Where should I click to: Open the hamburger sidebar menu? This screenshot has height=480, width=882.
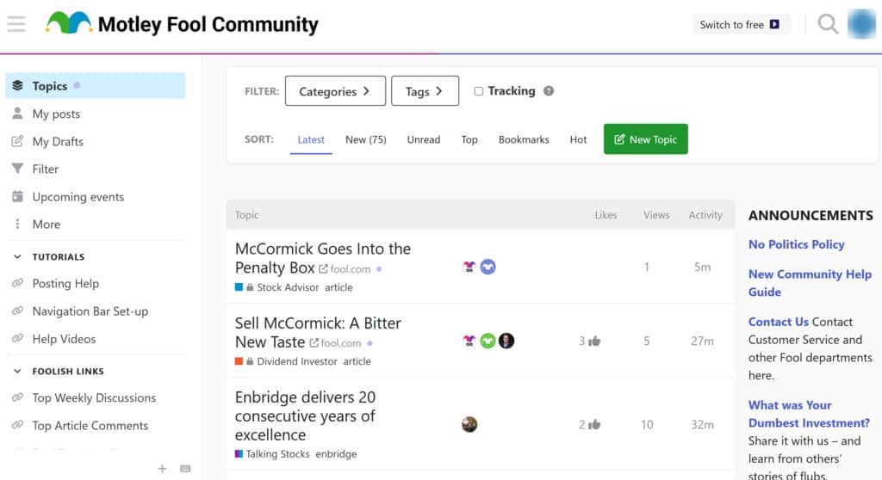point(16,24)
